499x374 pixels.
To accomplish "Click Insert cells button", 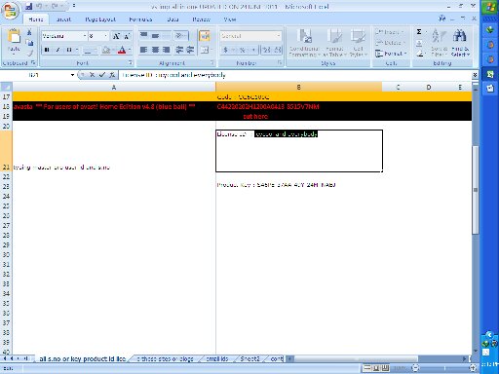I will (389, 32).
